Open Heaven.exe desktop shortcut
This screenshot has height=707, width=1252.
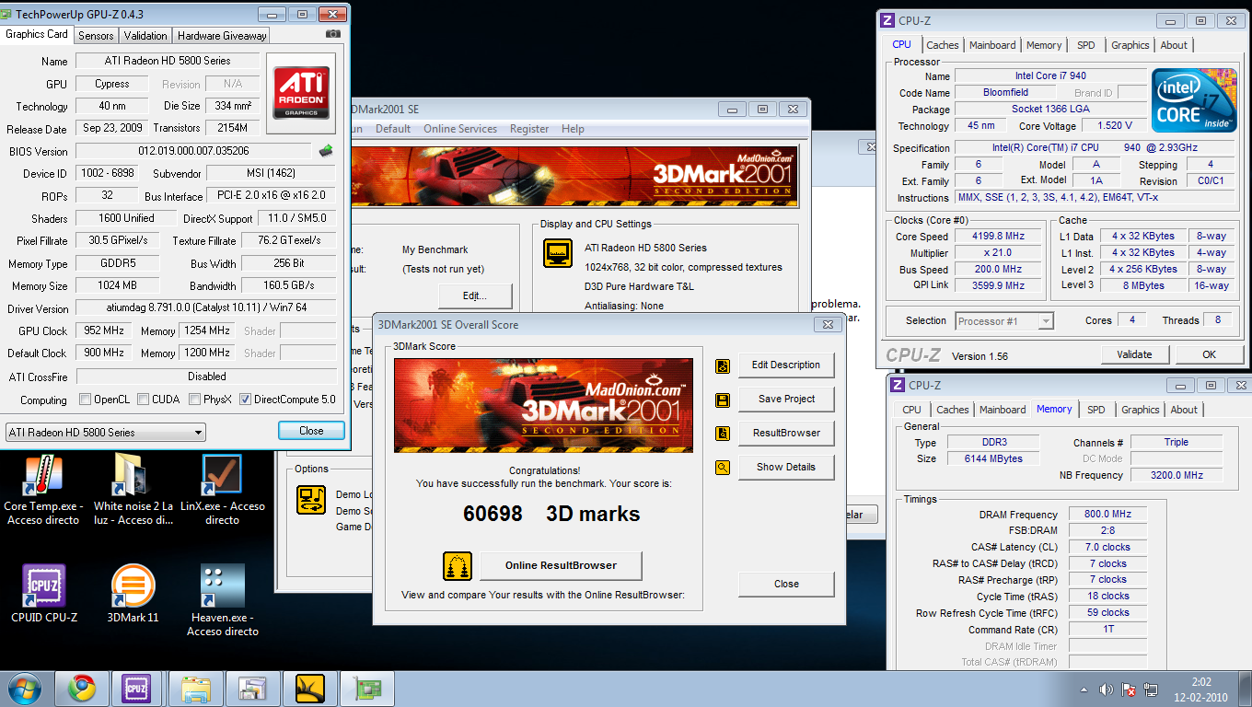tap(223, 600)
